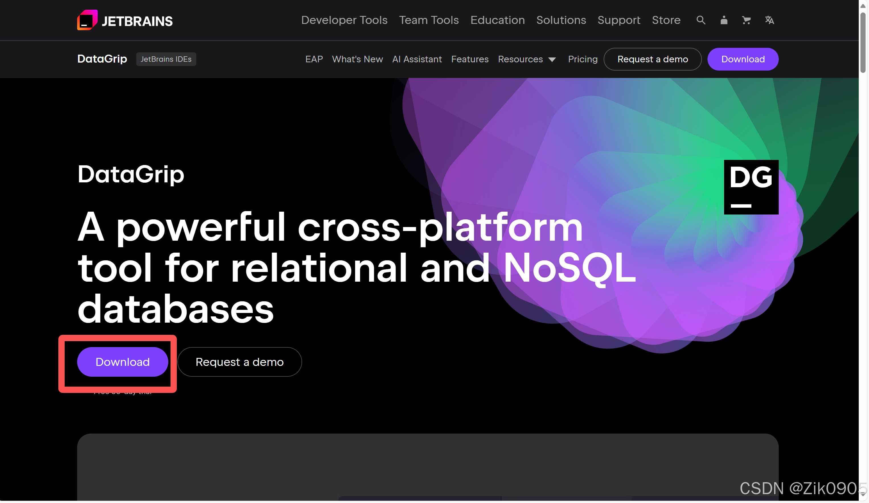This screenshot has height=503, width=869.
Task: Open the Team Tools menu
Action: (429, 20)
